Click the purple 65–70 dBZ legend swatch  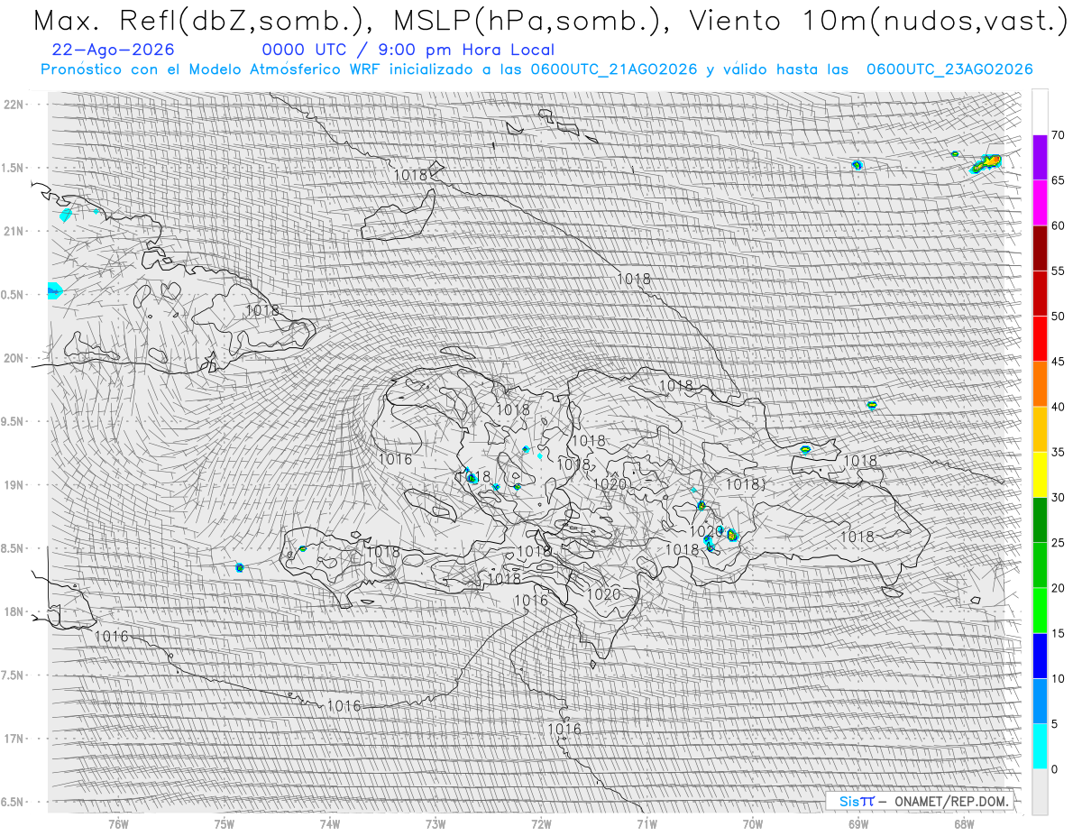(1040, 158)
